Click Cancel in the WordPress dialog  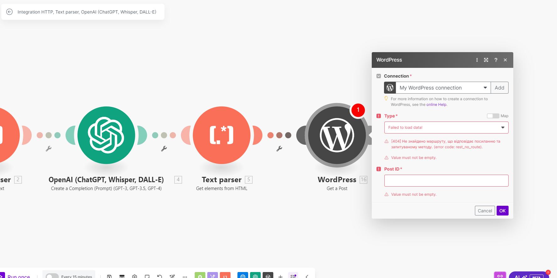[485, 211]
